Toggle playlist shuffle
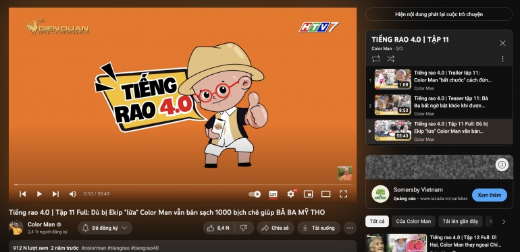The height and width of the screenshot is (252, 520). click(390, 59)
